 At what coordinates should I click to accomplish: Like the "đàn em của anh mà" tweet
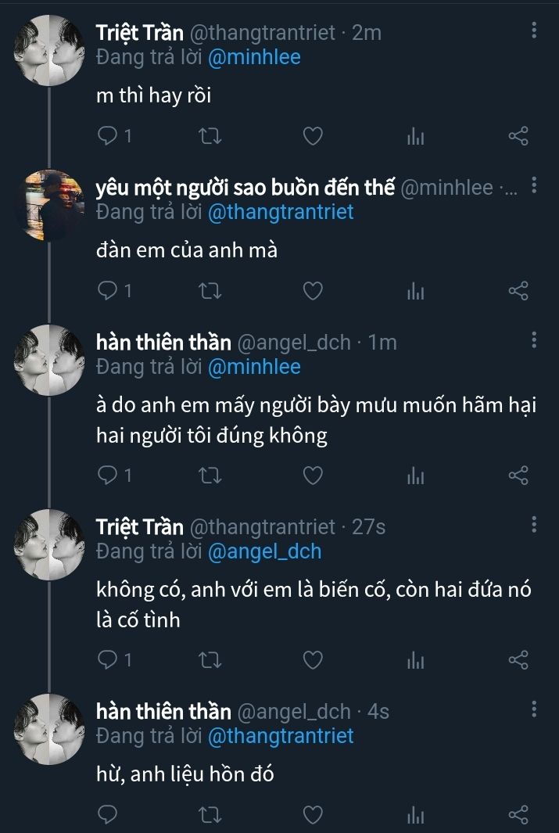pyautogui.click(x=313, y=292)
